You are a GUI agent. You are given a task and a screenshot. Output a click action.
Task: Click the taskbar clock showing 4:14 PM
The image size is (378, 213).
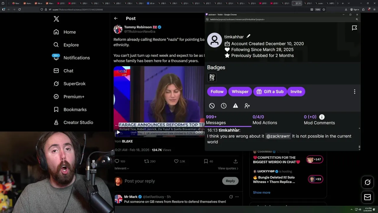click(x=368, y=209)
